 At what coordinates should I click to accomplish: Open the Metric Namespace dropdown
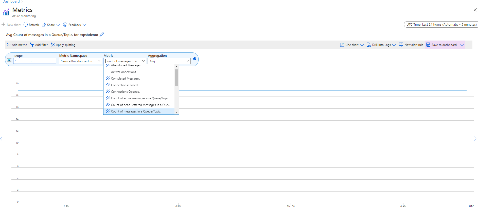pyautogui.click(x=80, y=61)
